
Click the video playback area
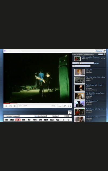click(x=38, y=78)
